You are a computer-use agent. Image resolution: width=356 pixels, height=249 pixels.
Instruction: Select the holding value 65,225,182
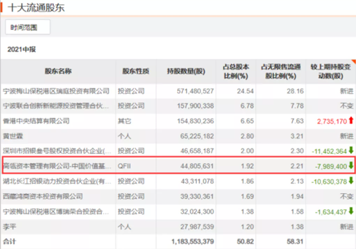pyautogui.click(x=197, y=136)
